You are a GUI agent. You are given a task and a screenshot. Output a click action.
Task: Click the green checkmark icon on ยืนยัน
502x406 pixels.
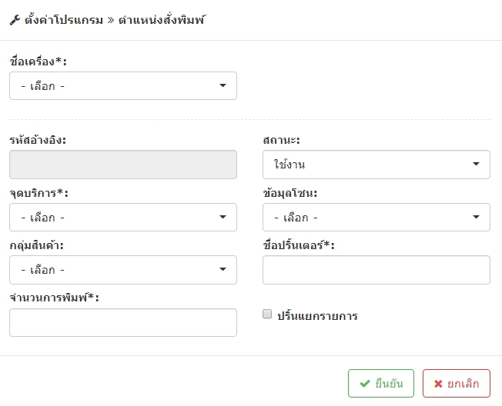pos(365,384)
